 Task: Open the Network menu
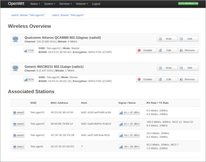(82, 4)
